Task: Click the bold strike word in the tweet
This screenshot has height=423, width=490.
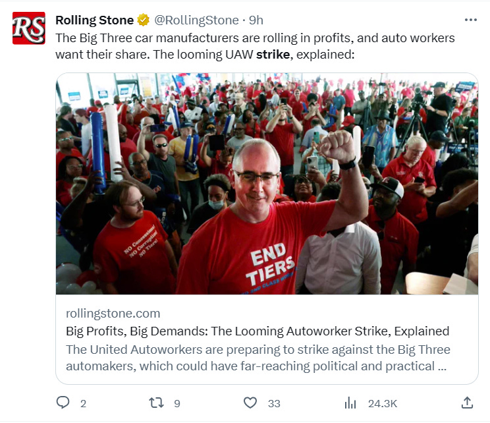Action: 273,55
